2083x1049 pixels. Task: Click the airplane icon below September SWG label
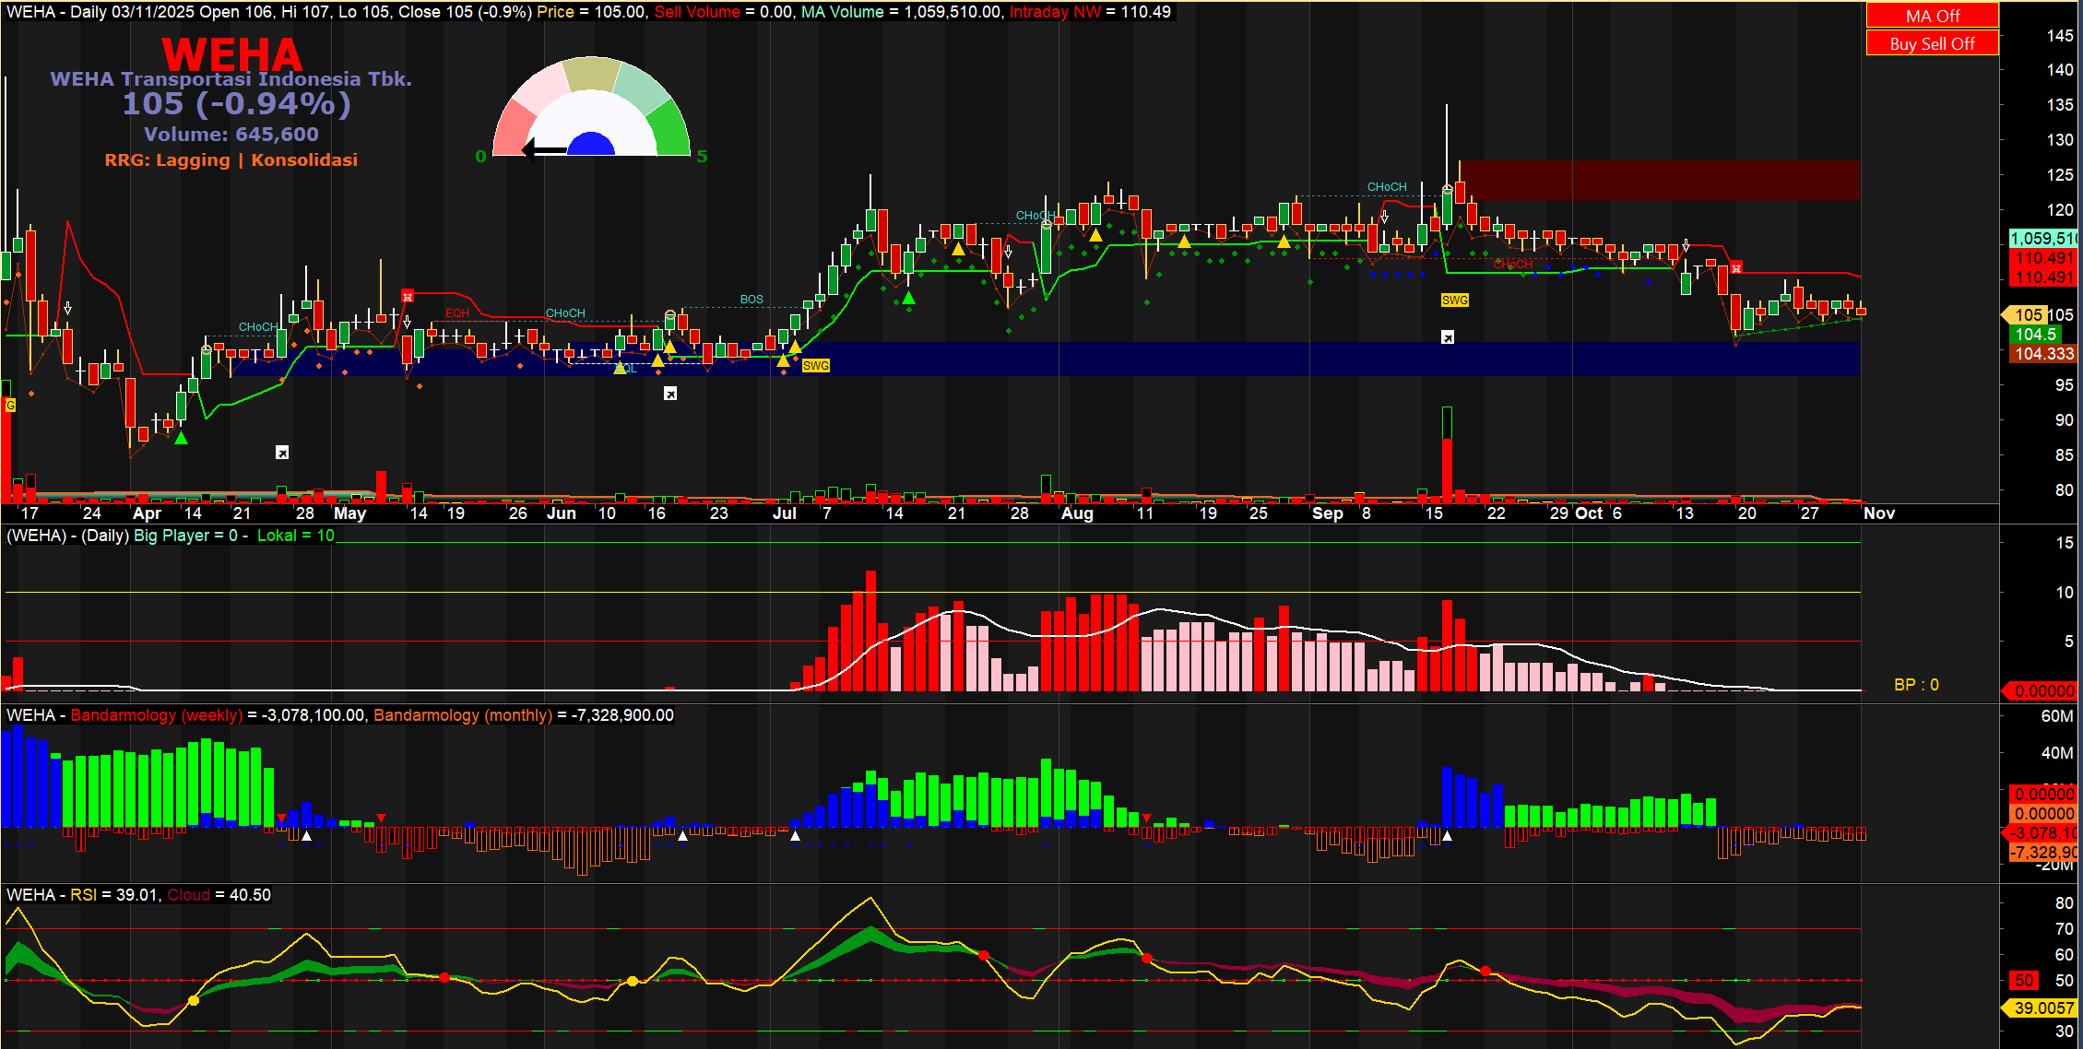(x=1448, y=337)
